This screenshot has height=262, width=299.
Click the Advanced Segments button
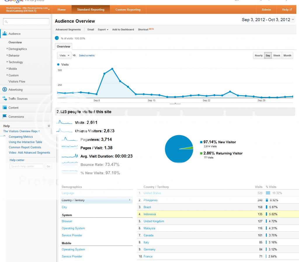click(x=68, y=30)
